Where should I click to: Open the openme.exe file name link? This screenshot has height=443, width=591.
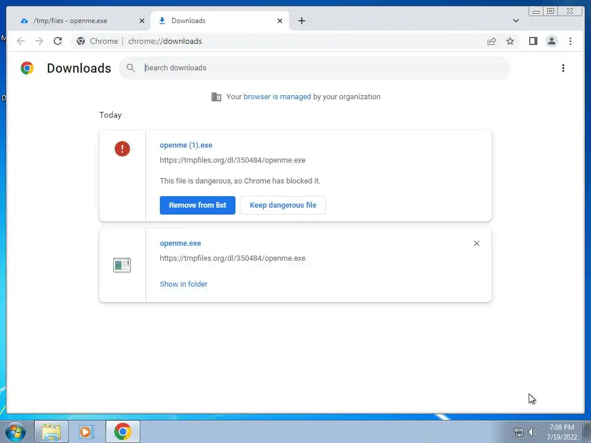(180, 243)
